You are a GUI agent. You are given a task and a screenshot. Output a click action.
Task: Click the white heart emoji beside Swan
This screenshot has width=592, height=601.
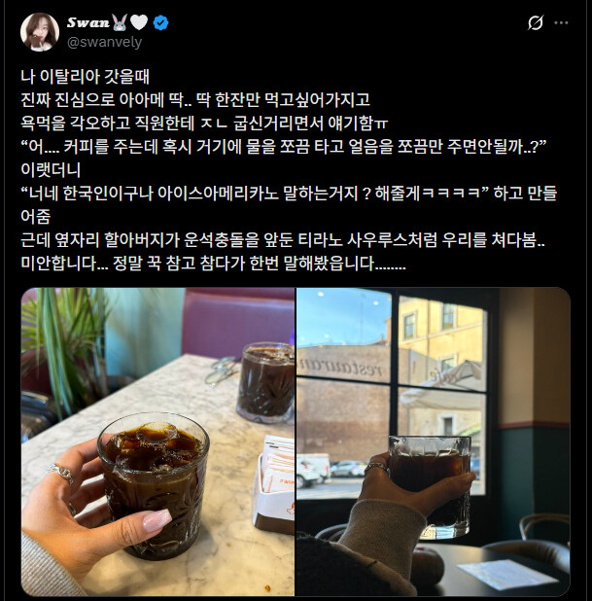(139, 22)
